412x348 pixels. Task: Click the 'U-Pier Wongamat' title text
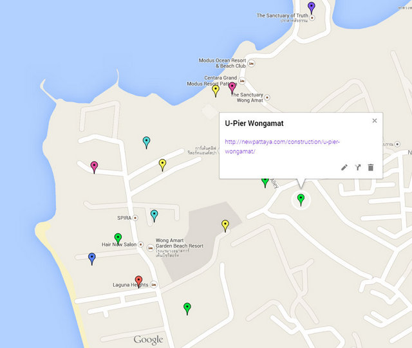tap(254, 124)
